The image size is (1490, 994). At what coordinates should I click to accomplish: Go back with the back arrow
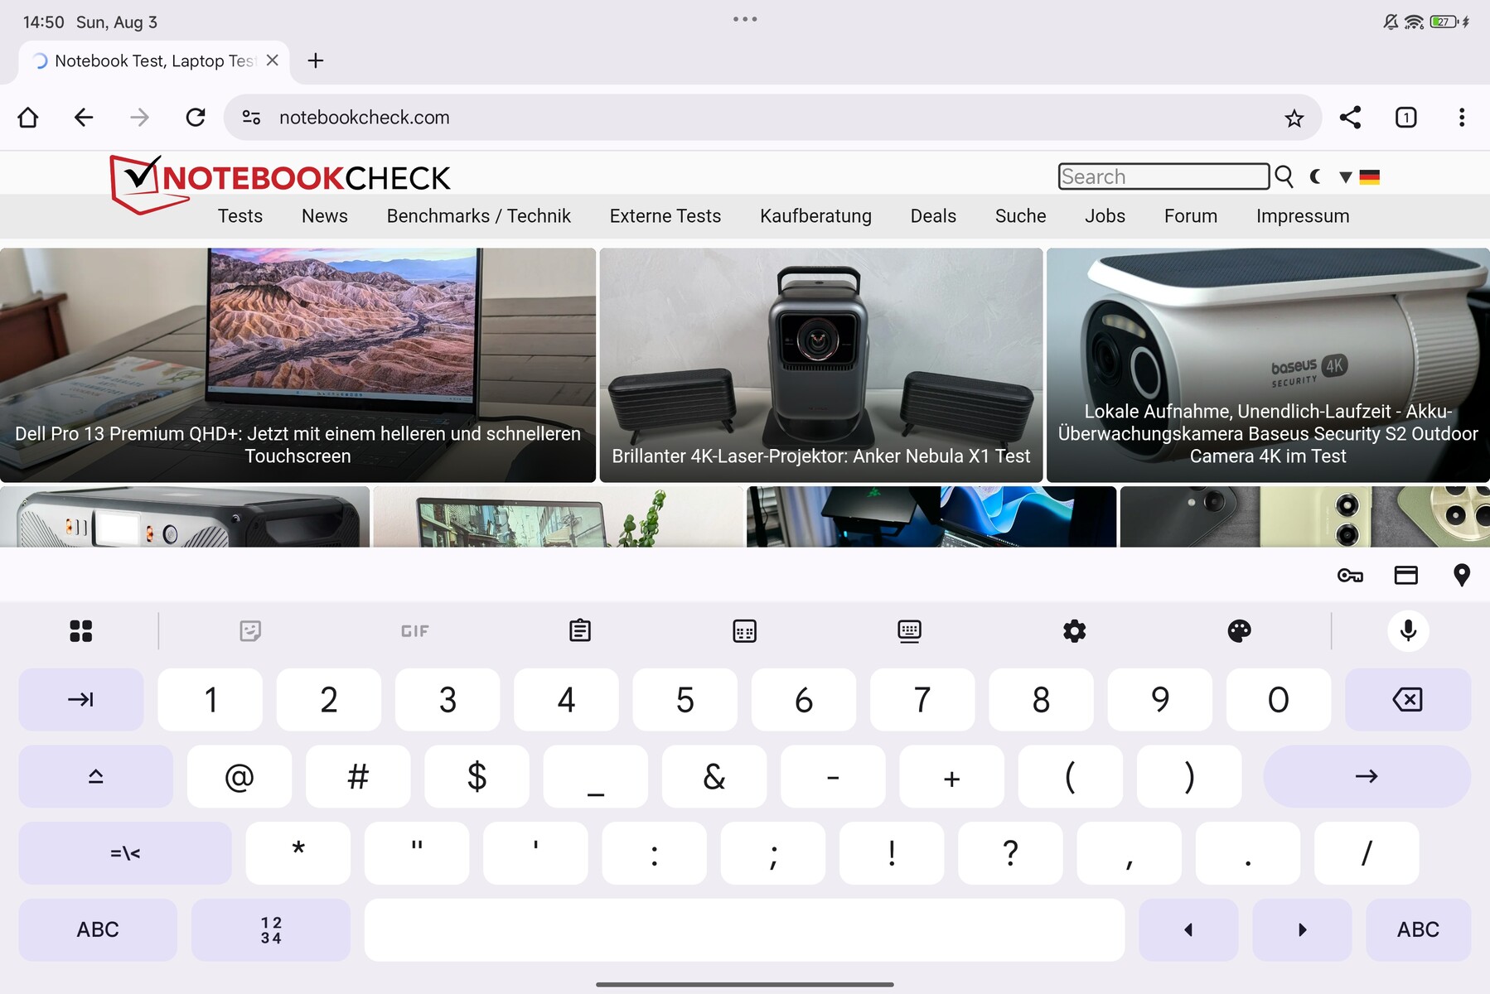84,118
